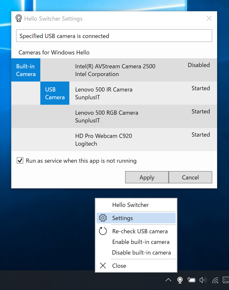Choose Settings in the context menu
229x290 pixels.
click(x=136, y=218)
